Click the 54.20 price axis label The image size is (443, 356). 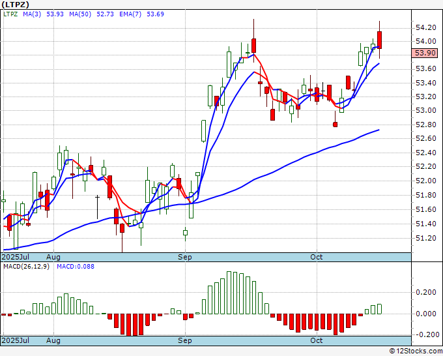(426, 28)
